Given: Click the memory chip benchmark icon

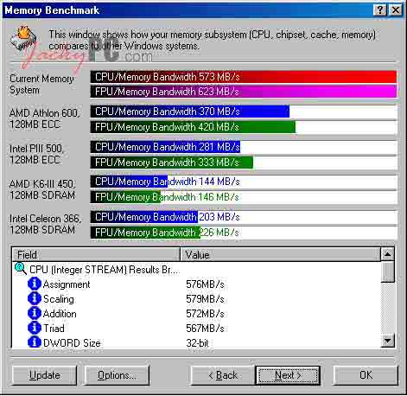Looking at the screenshot, I should point(24,38).
